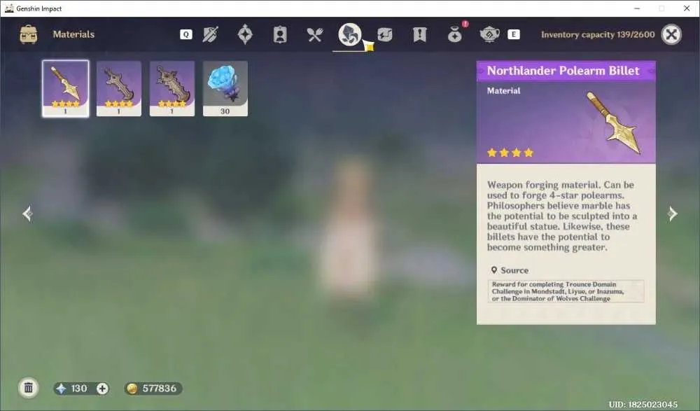Open the Character Development Items tab
Image resolution: width=700 pixels, height=411 pixels.
tap(280, 34)
